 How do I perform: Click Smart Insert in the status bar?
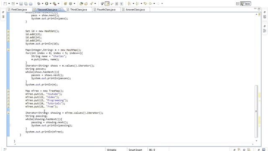(135, 150)
